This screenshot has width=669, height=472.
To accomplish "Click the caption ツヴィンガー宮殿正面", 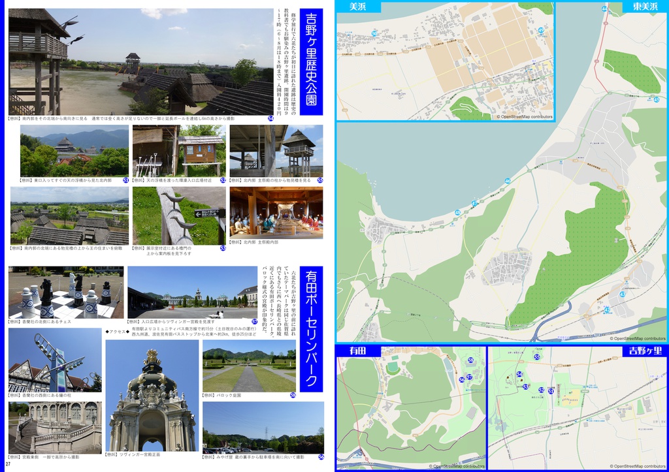I will point(133,454).
